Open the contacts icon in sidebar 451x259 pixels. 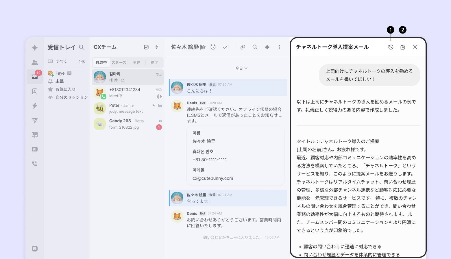click(35, 91)
